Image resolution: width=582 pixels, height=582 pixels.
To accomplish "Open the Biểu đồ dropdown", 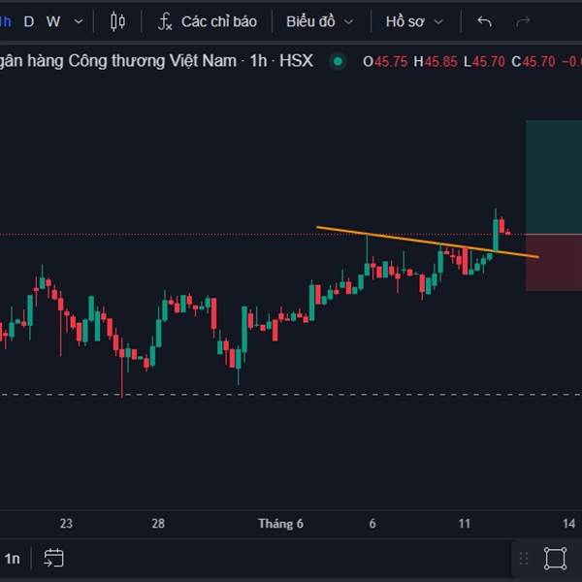I will (319, 22).
